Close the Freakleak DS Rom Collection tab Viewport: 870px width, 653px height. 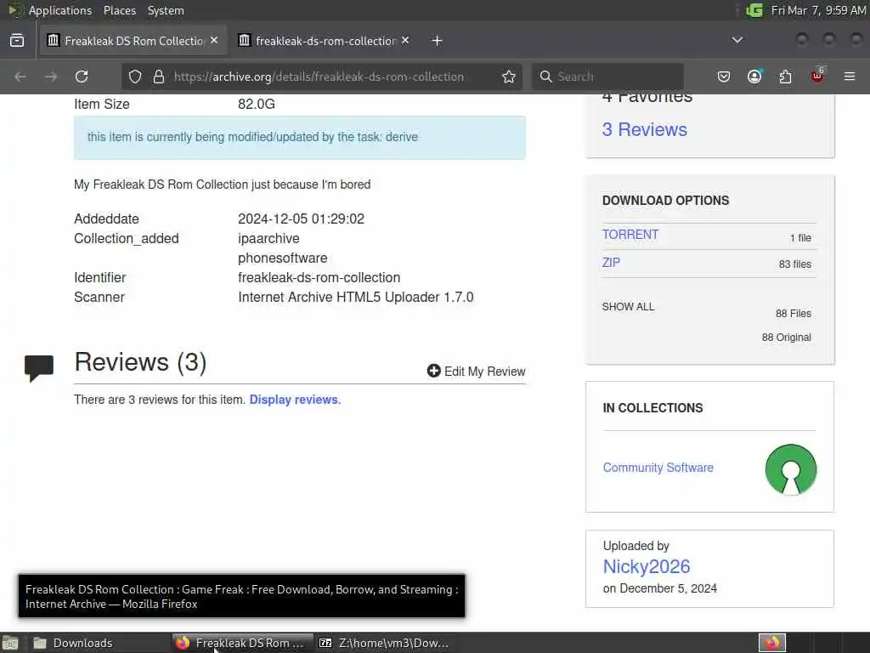click(x=214, y=41)
